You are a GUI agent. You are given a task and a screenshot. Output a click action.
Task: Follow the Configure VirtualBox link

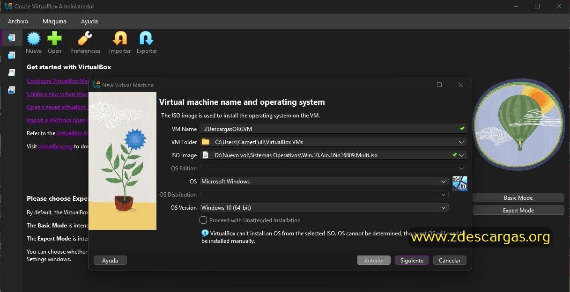58,81
